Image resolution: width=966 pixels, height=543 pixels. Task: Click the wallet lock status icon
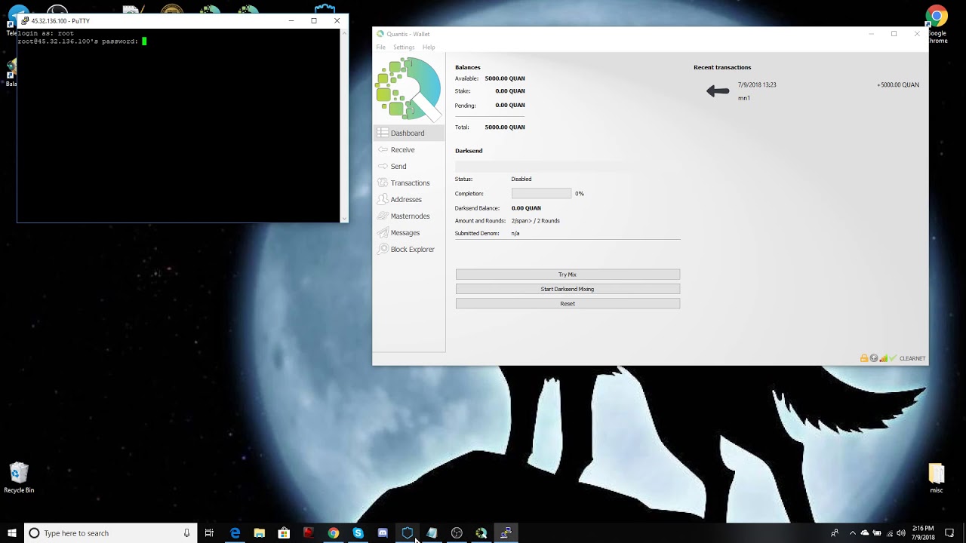(x=864, y=358)
